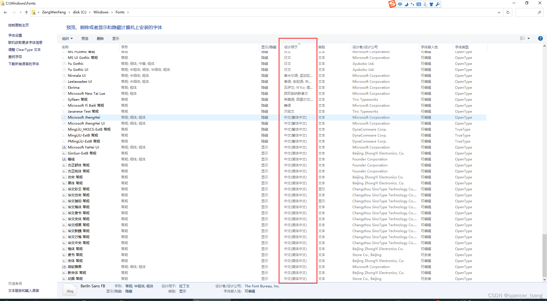
Task: Click the Abg preview thumbnail in details pane
Action: (x=70, y=290)
